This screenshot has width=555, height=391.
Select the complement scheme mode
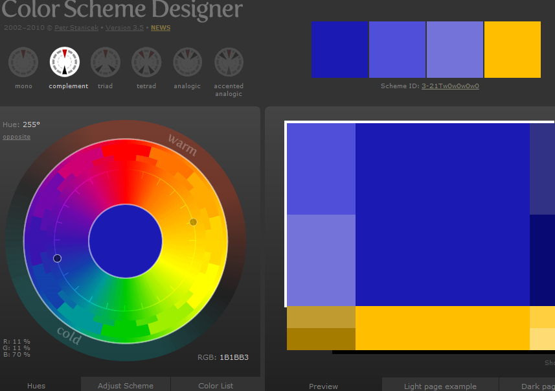click(65, 62)
